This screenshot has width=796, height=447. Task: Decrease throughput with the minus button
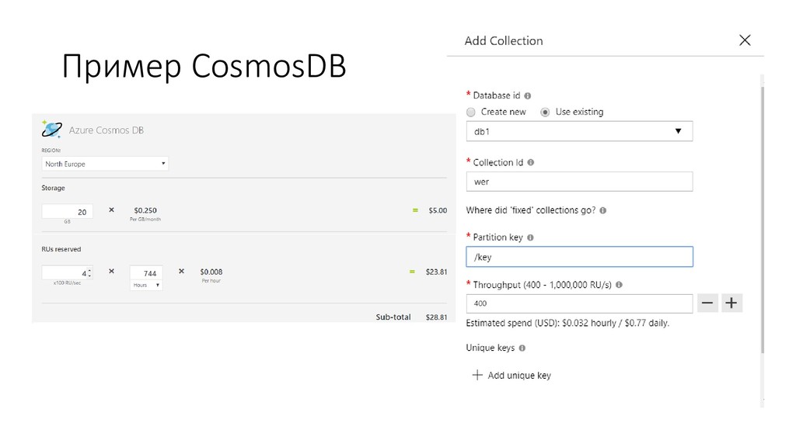coord(707,303)
